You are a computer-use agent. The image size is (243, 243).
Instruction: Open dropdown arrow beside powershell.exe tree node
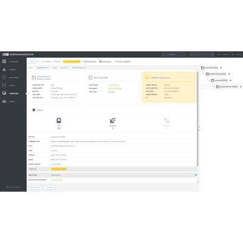coord(241,87)
